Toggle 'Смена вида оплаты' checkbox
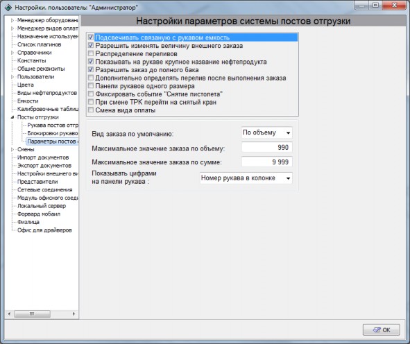Screen dimensions: 410x344 tap(91, 110)
